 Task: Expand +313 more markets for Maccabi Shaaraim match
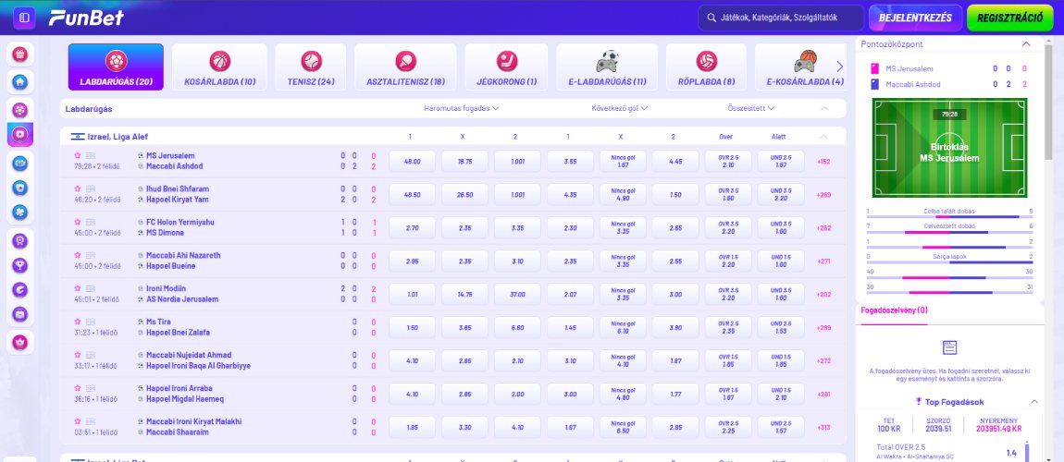823,428
